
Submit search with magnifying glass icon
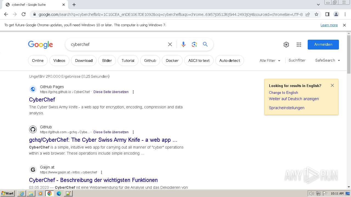click(205, 44)
